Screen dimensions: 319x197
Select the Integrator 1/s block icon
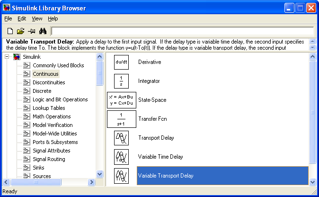(121, 81)
